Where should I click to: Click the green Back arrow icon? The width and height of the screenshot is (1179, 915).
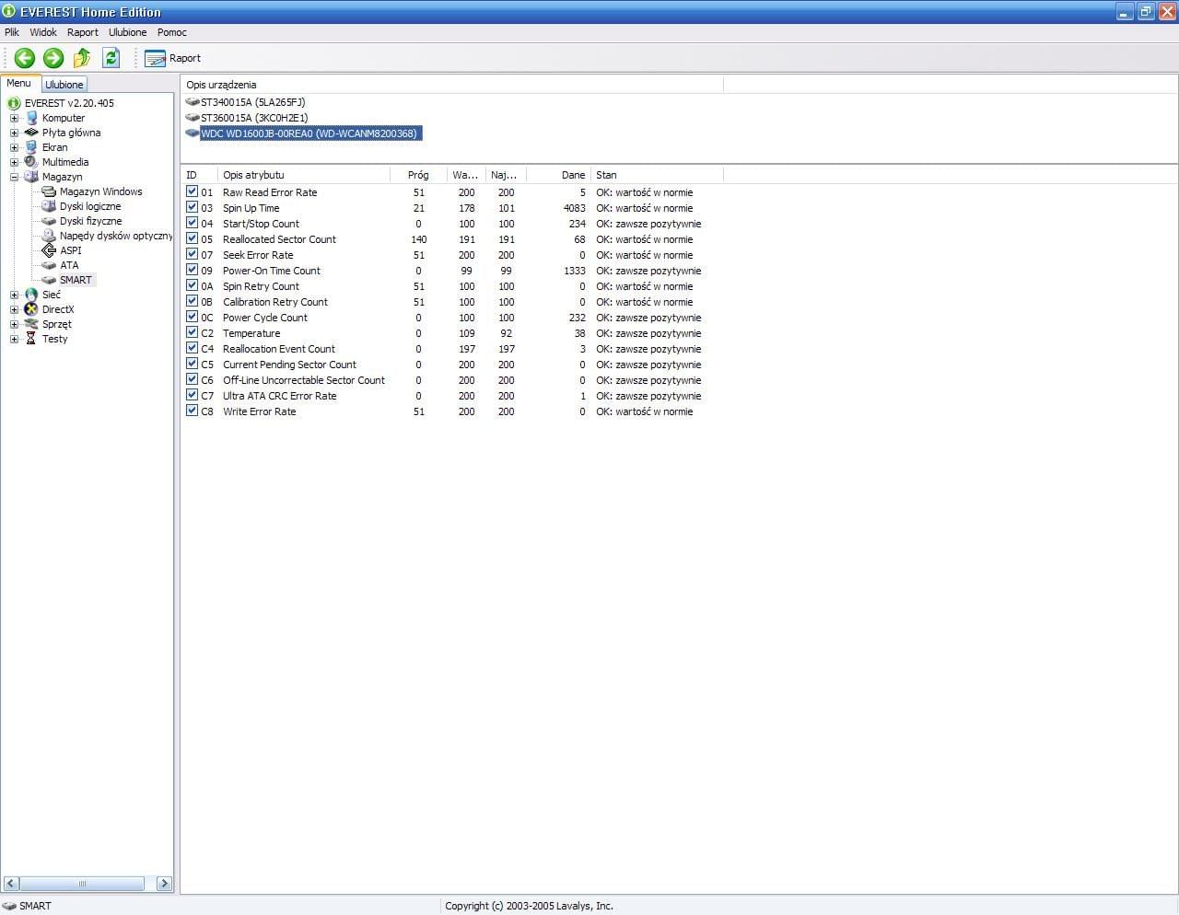coord(25,58)
